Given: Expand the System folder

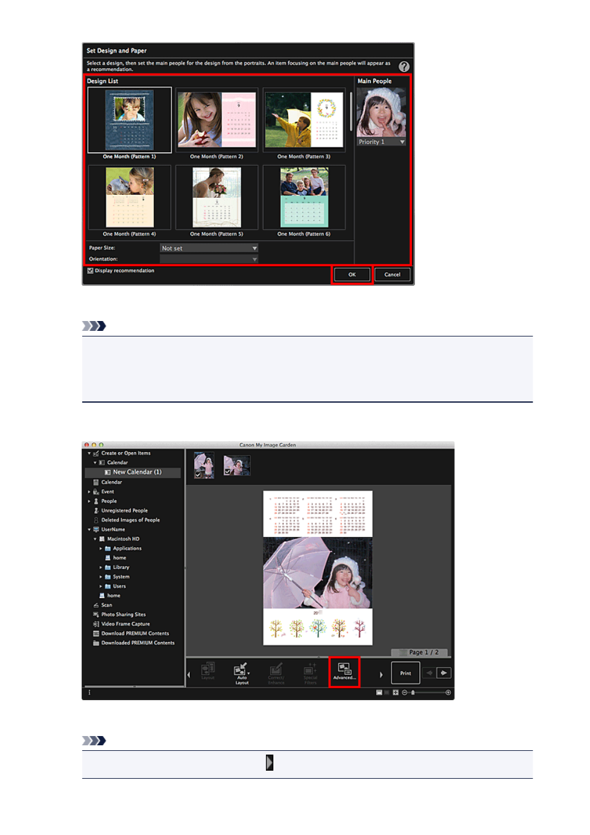Looking at the screenshot, I should (x=101, y=577).
